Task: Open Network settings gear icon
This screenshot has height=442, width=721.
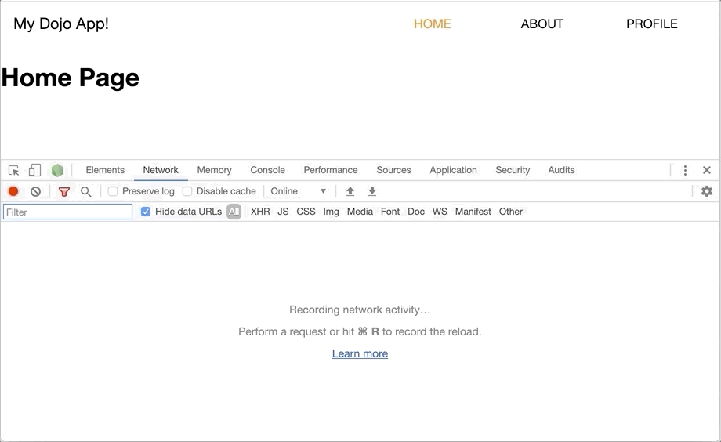Action: (707, 191)
